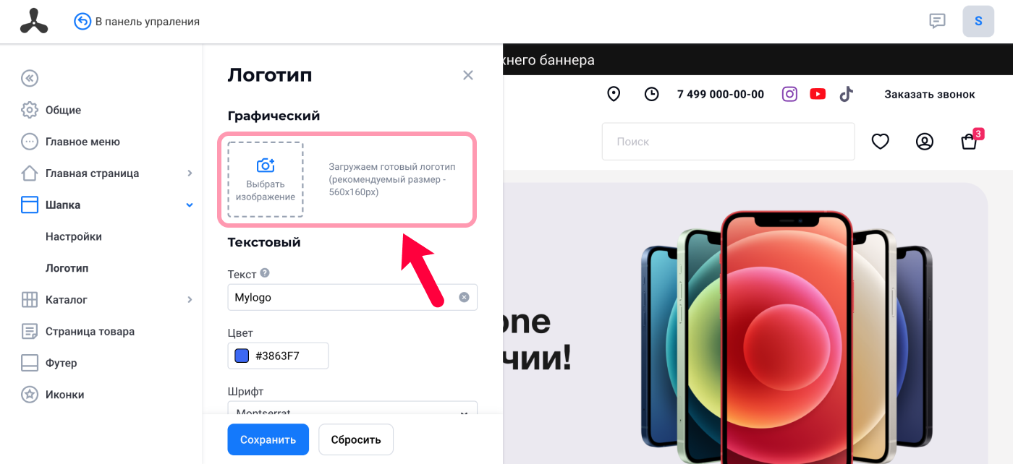Click the user account profile icon

(925, 142)
